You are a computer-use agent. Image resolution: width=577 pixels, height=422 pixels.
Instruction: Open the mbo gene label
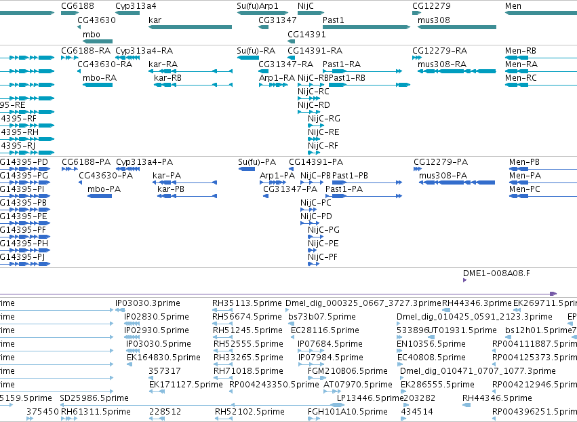pyautogui.click(x=92, y=34)
